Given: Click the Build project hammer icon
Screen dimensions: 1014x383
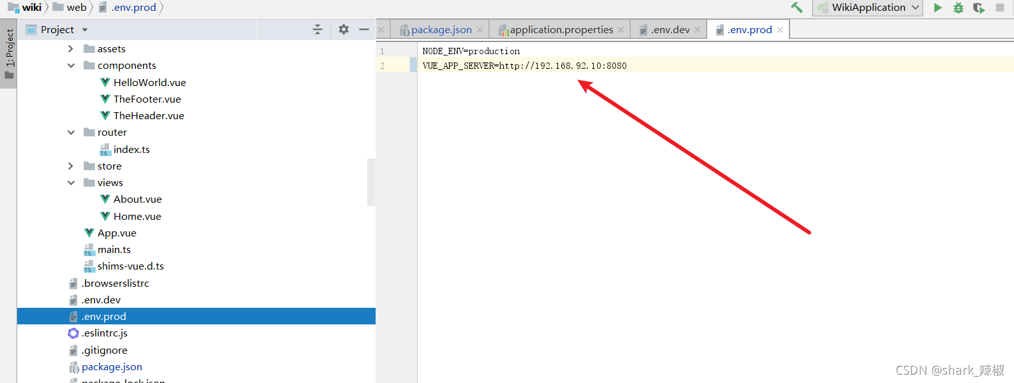Looking at the screenshot, I should [x=797, y=8].
